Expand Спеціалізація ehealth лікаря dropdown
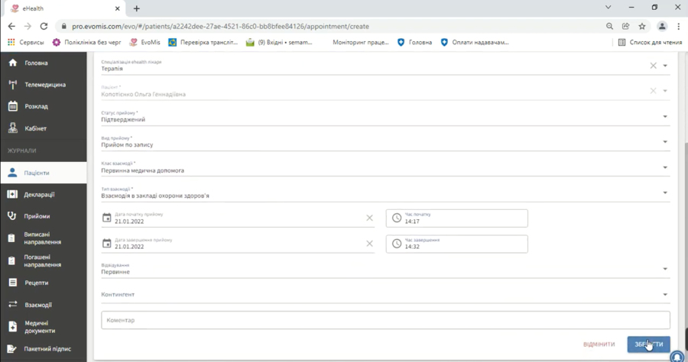 (665, 66)
